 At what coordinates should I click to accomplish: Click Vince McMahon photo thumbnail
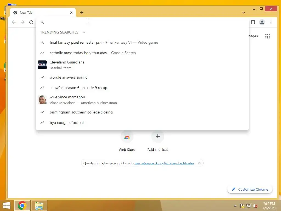[42, 100]
